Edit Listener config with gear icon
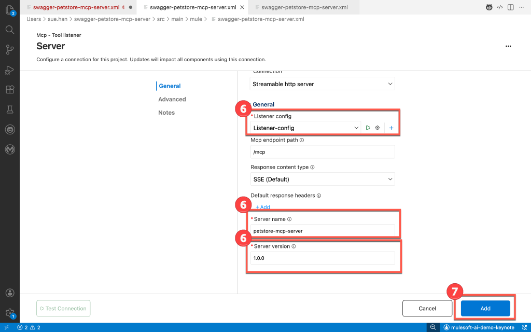The width and height of the screenshot is (531, 332). 378,128
